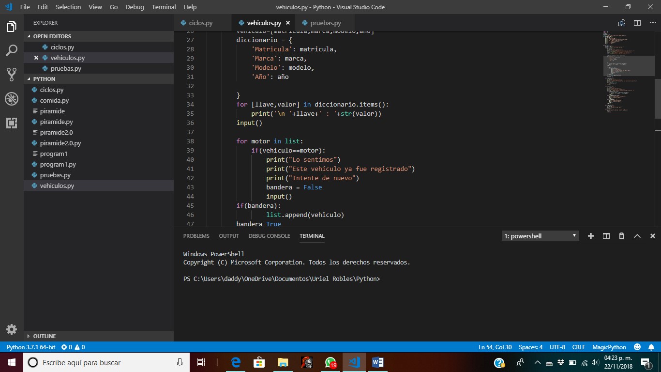
Task: Open the Debug menu
Action: point(135,7)
